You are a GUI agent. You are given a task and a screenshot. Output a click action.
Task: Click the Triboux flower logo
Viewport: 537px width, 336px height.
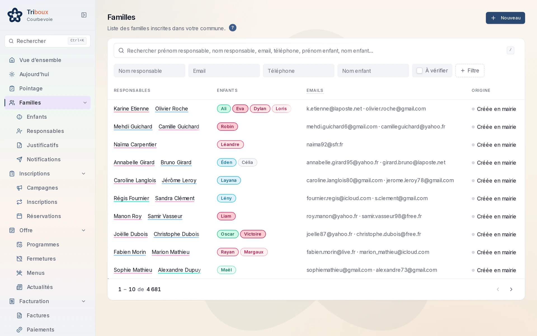(x=15, y=15)
